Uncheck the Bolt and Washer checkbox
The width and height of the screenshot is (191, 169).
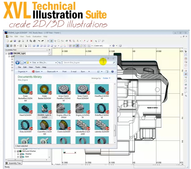tap(18, 151)
